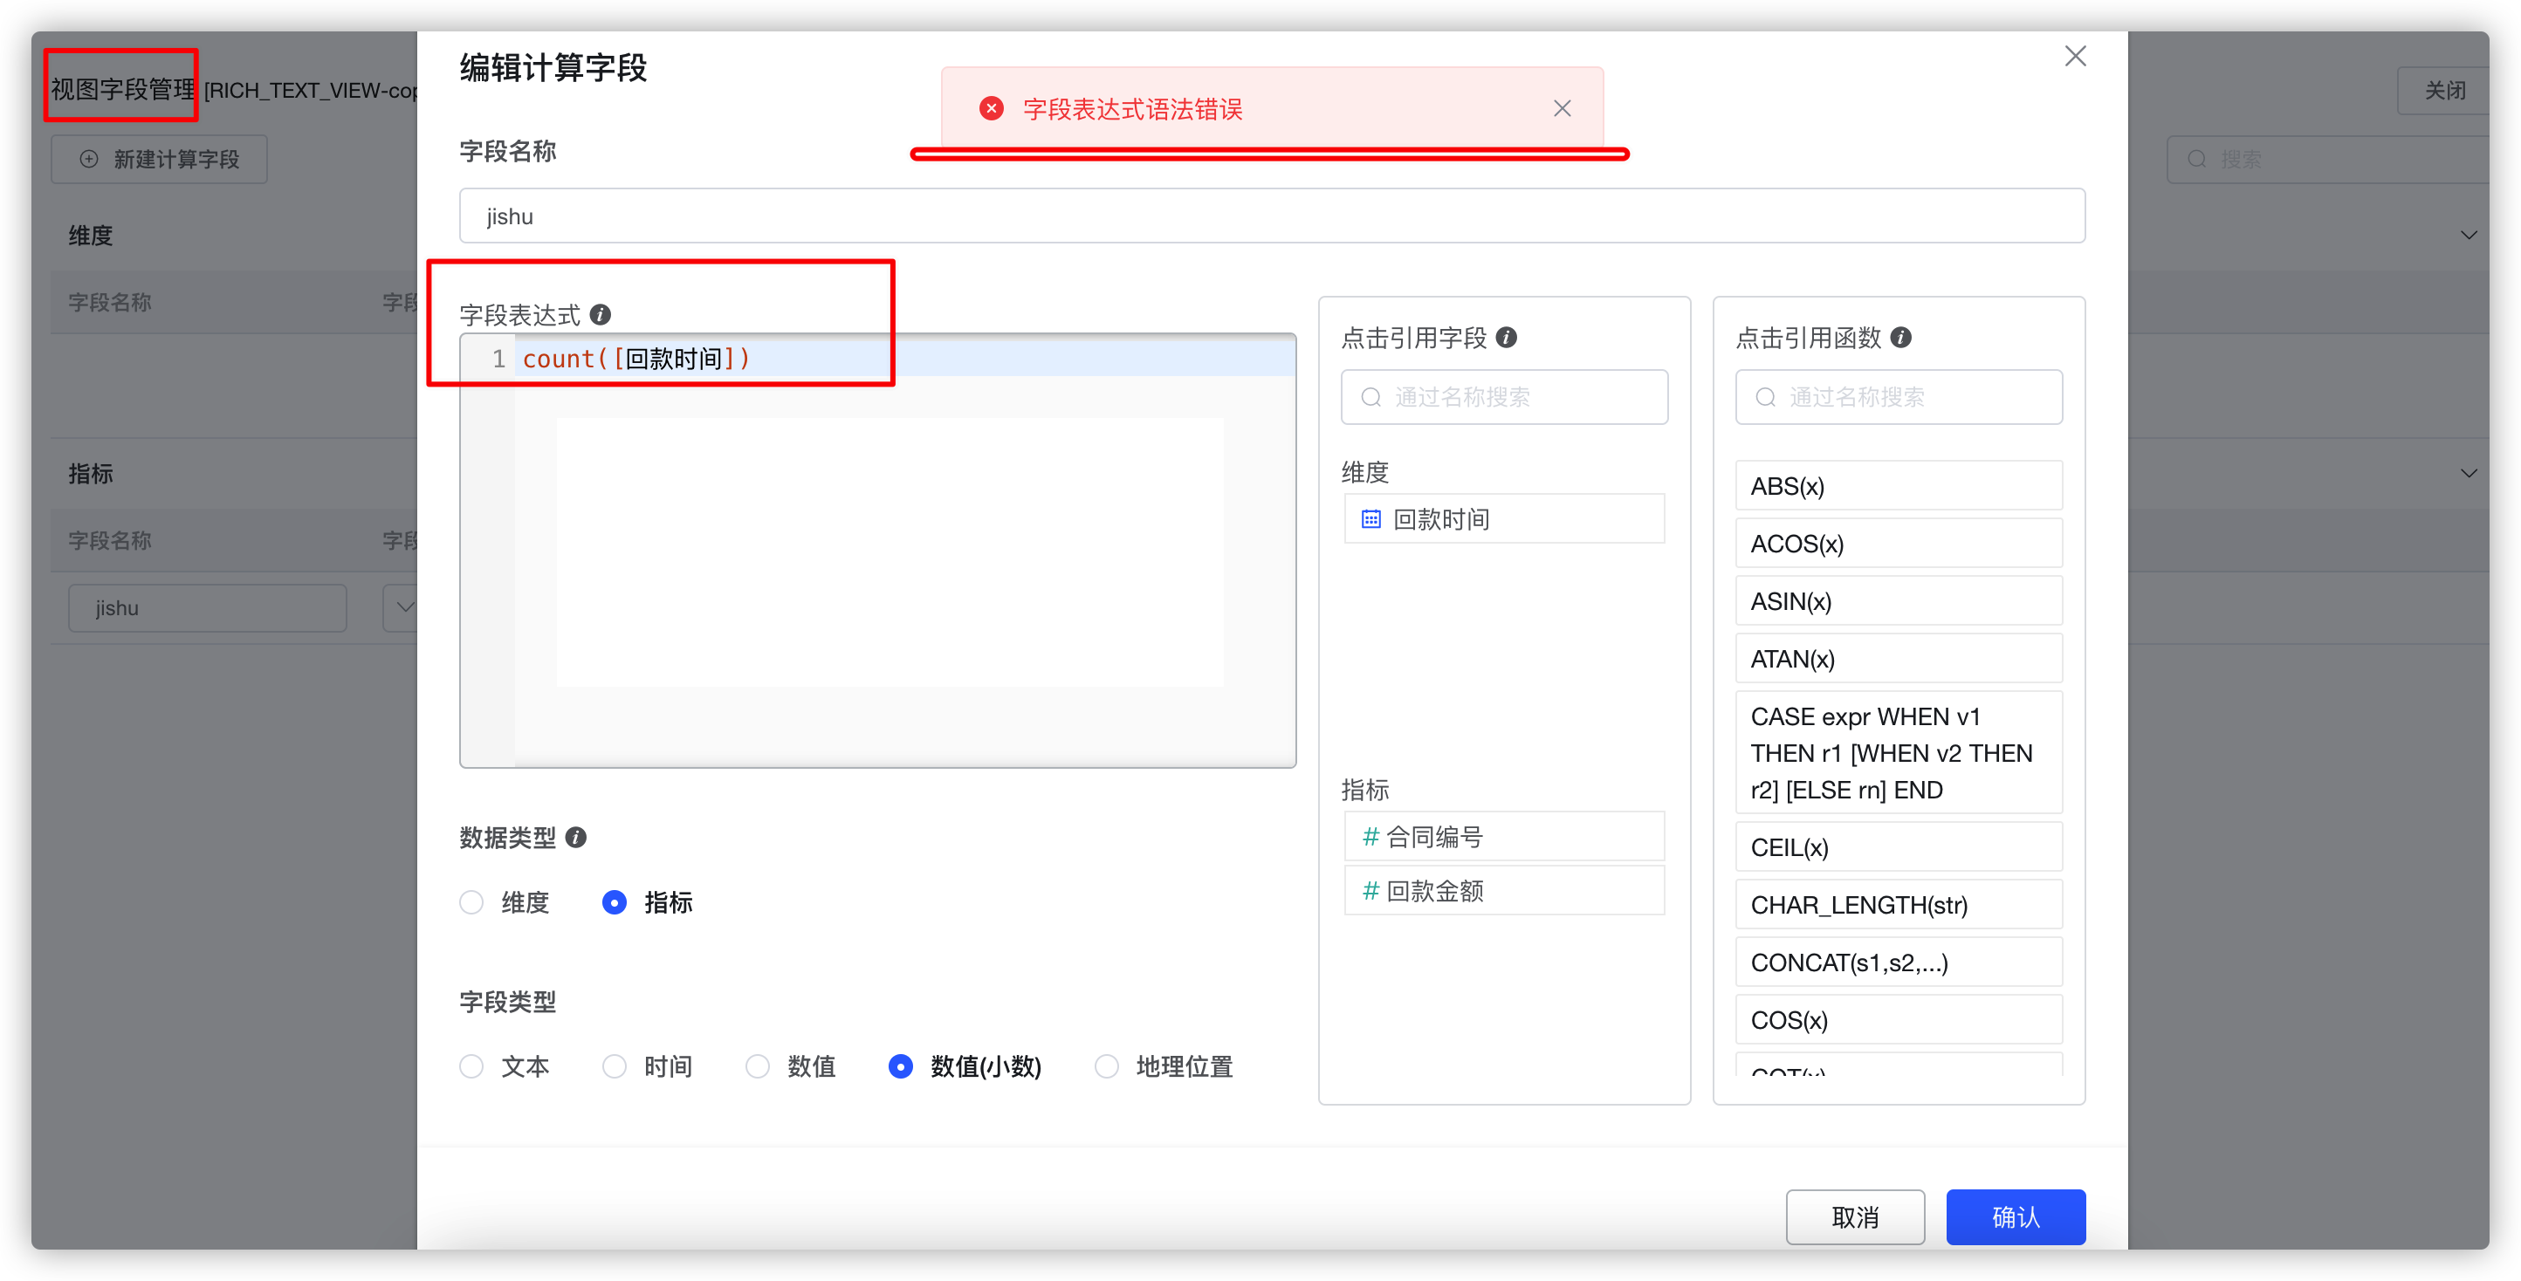Click info icon beside 点击引用字段
The height and width of the screenshot is (1281, 2521).
pyautogui.click(x=1508, y=338)
